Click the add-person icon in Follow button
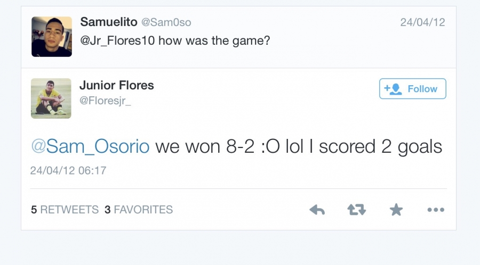This screenshot has height=265, width=480. click(x=393, y=89)
